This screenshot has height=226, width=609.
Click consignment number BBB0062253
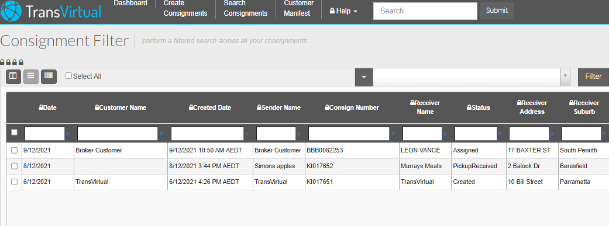[x=325, y=151]
